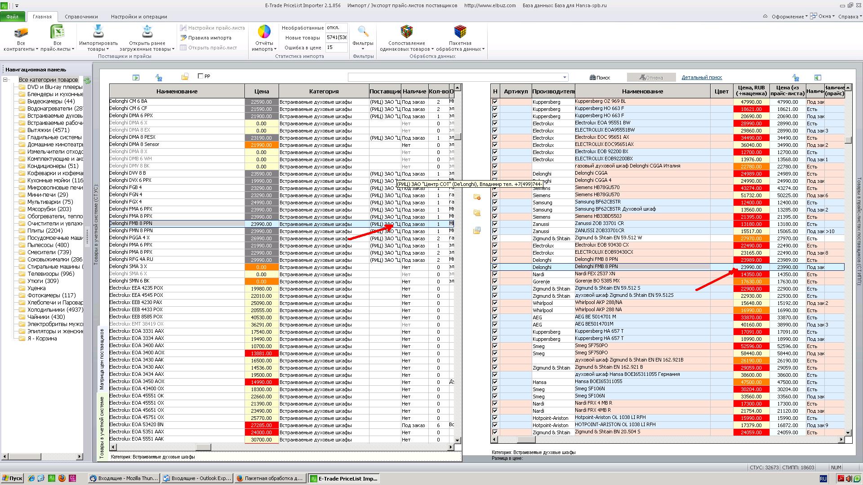Click top folder icon between the tables
The image size is (863, 485).
coord(477,197)
